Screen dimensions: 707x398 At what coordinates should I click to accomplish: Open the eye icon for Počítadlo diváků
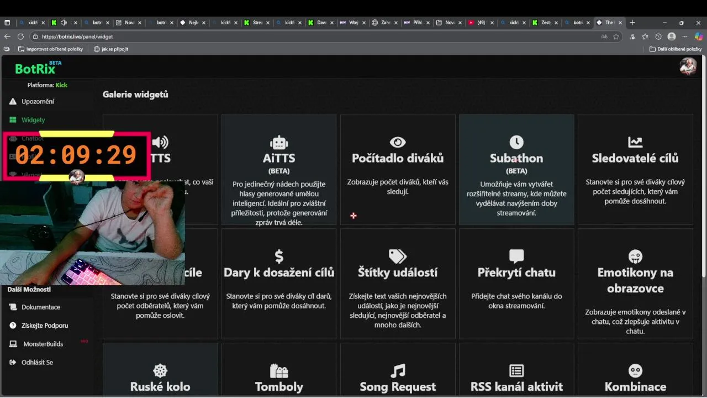[398, 142]
